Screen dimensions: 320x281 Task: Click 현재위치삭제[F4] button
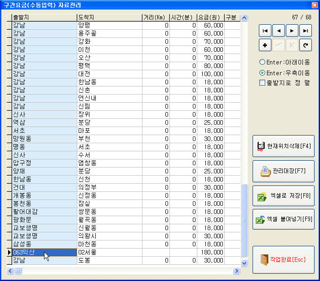point(284,146)
